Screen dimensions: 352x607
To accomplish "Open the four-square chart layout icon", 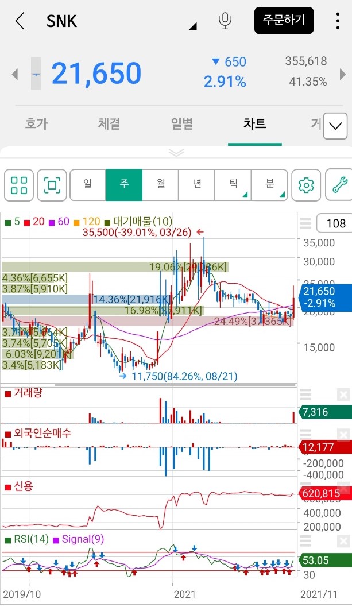I will [19, 185].
